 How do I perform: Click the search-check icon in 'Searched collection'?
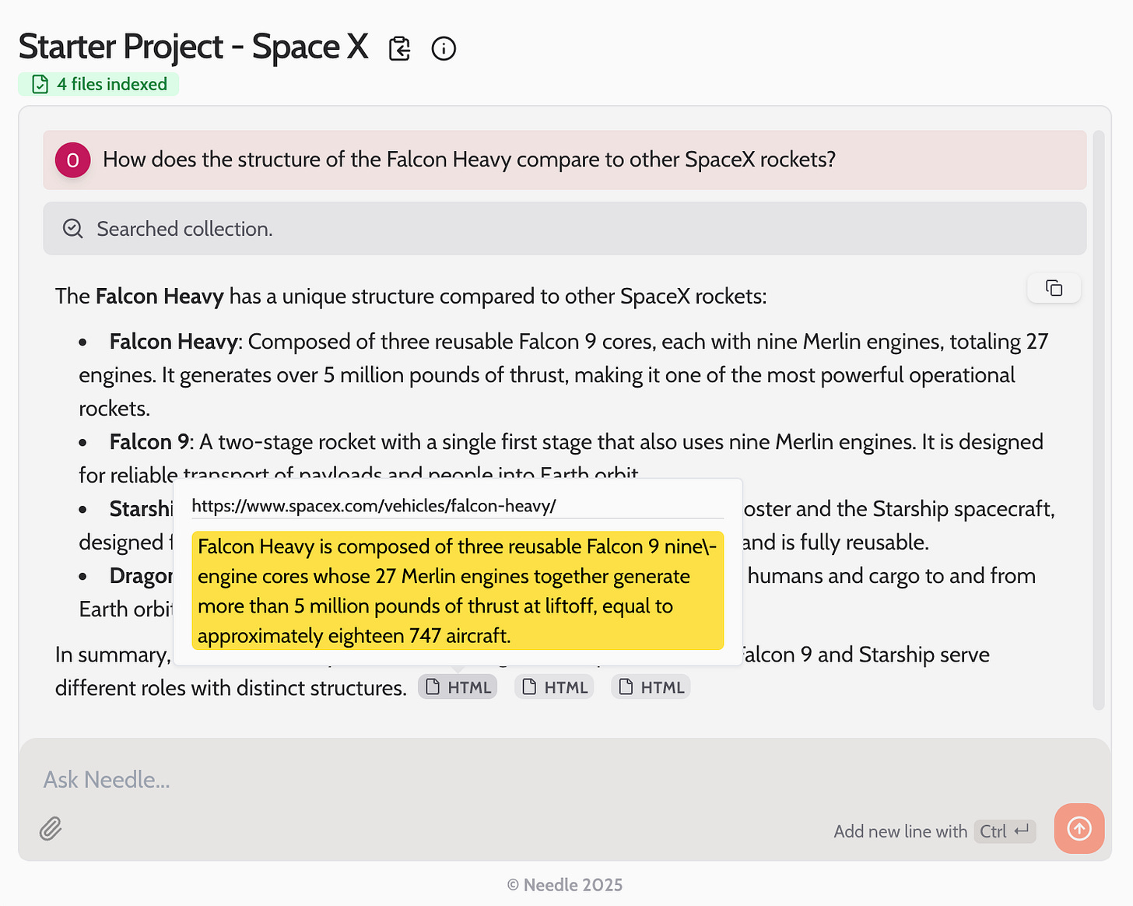coord(73,229)
